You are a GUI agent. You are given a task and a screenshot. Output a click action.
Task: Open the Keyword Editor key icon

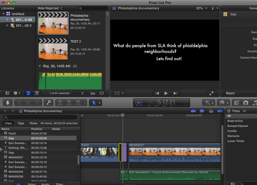point(48,103)
